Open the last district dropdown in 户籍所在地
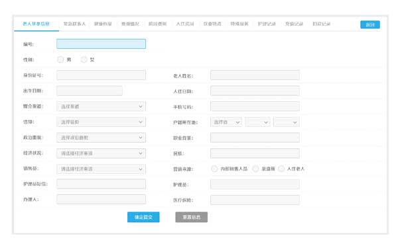Image resolution: width=398 pixels, height=246 pixels. 287,122
